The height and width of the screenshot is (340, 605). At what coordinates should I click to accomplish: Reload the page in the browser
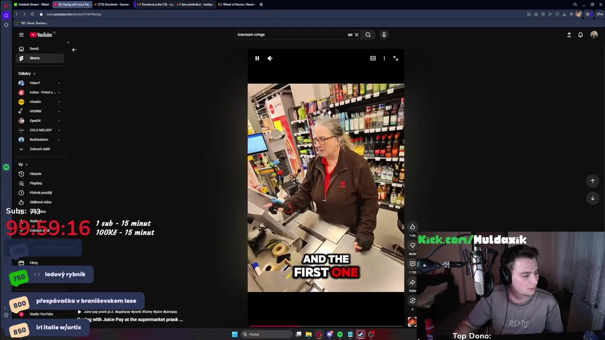[32, 14]
